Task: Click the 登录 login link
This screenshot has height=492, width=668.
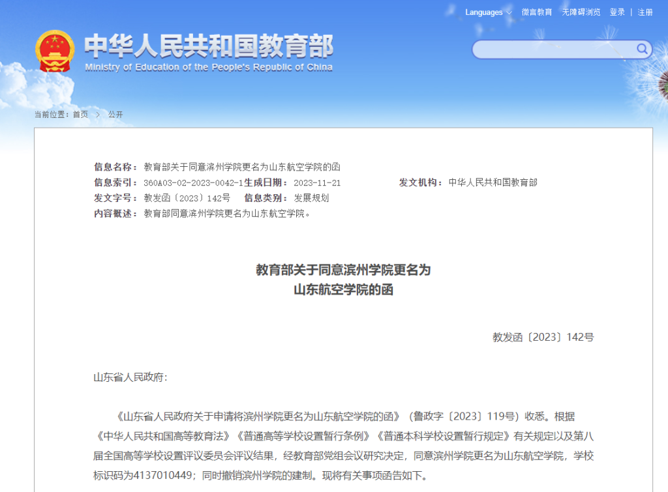Action: 616,12
